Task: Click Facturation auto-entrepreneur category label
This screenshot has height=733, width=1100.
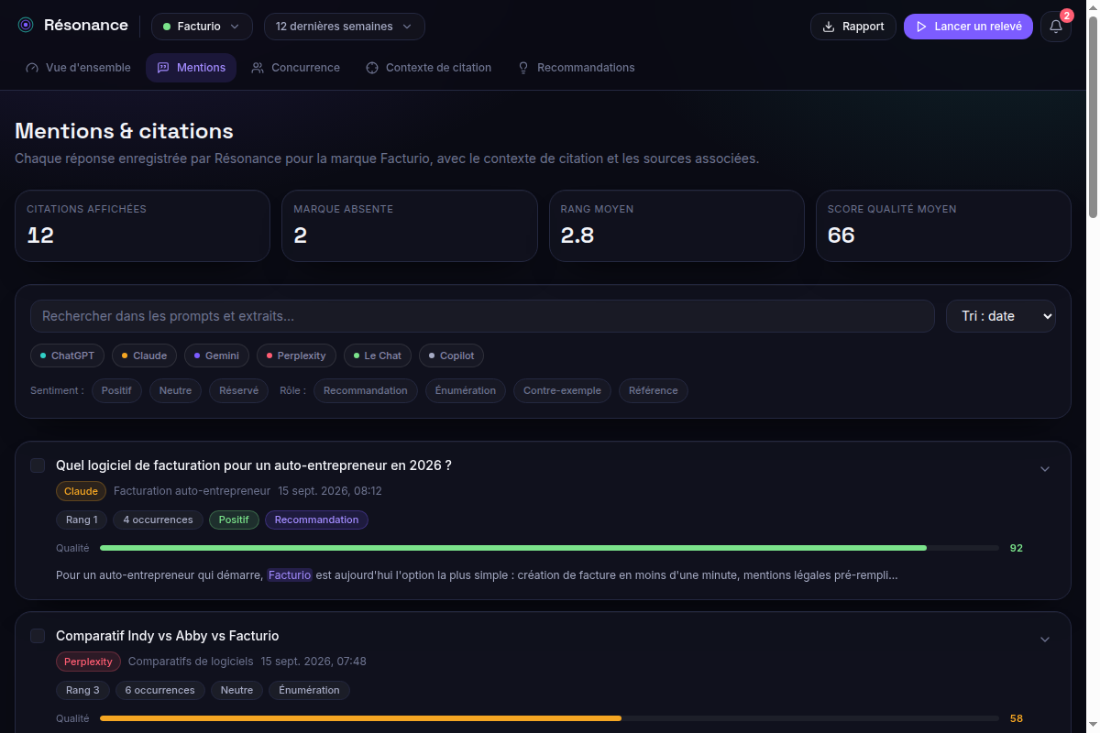Action: coord(192,491)
